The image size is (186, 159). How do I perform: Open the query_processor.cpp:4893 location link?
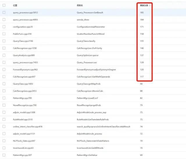point(25,20)
